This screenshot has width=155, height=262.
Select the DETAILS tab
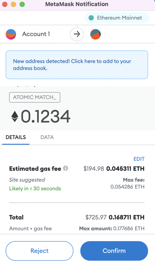point(16,137)
